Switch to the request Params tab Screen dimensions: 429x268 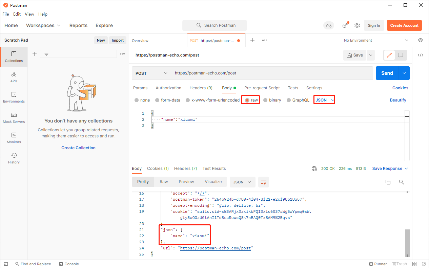140,88
